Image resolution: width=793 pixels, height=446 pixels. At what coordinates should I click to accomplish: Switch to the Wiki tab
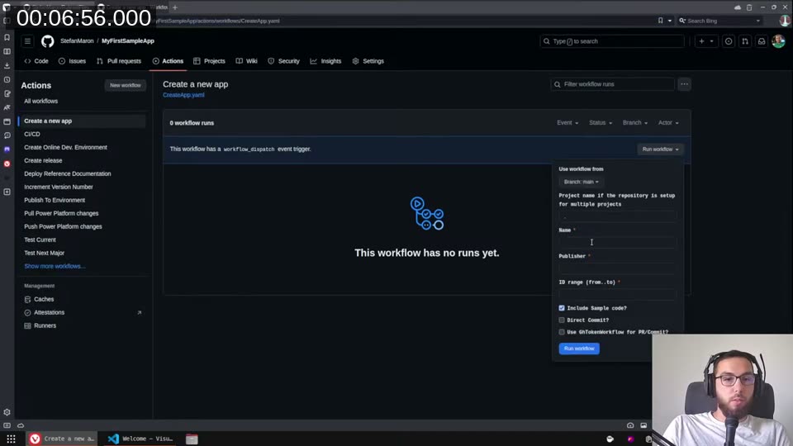[247, 61]
